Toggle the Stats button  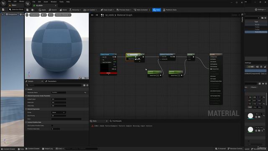(x=157, y=10)
